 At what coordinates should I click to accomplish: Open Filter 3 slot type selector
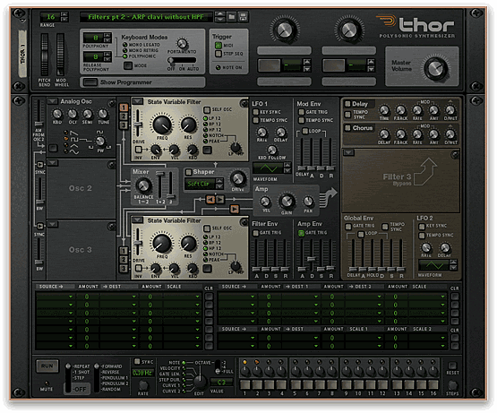[348, 152]
